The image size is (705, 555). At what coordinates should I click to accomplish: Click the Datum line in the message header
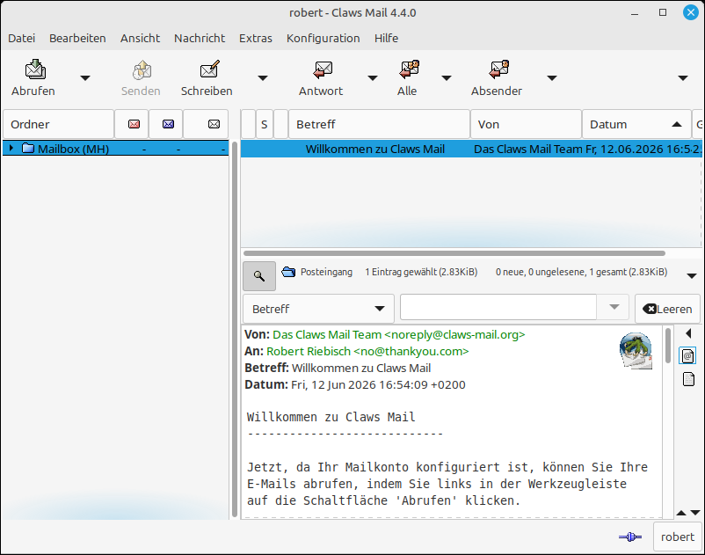point(355,384)
